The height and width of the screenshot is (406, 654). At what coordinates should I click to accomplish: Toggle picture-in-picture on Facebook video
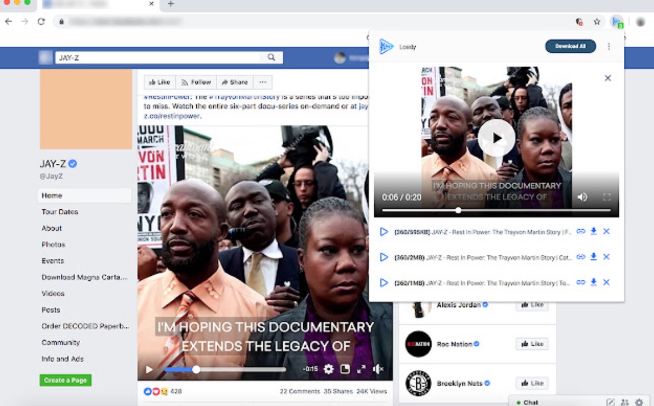[345, 369]
